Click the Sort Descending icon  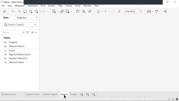tap(90, 11)
